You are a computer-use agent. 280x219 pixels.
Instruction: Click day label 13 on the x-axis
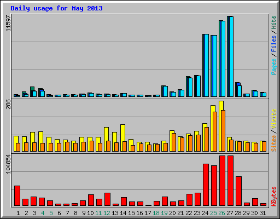click(x=115, y=213)
